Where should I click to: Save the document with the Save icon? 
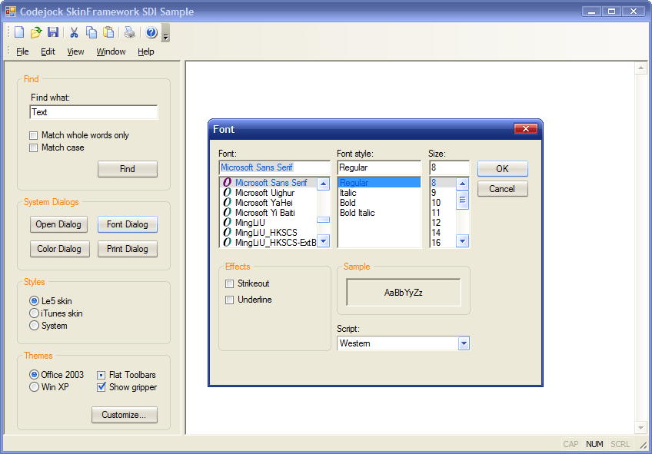coord(53,32)
